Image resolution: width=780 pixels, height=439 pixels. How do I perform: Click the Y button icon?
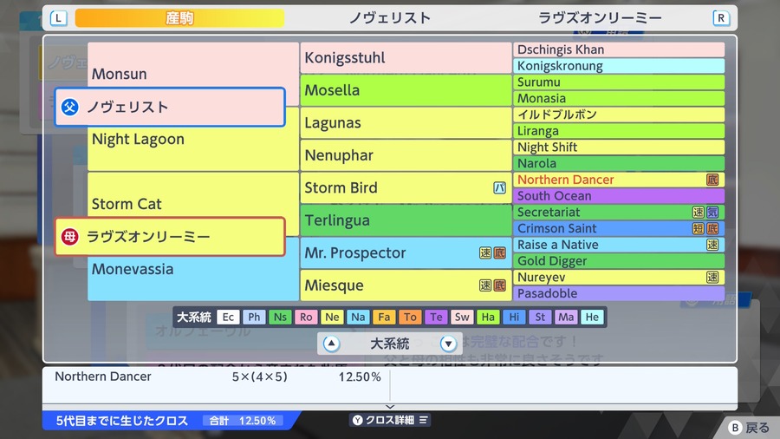pos(357,420)
